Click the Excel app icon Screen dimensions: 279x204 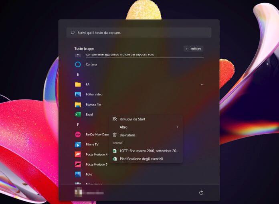78,115
